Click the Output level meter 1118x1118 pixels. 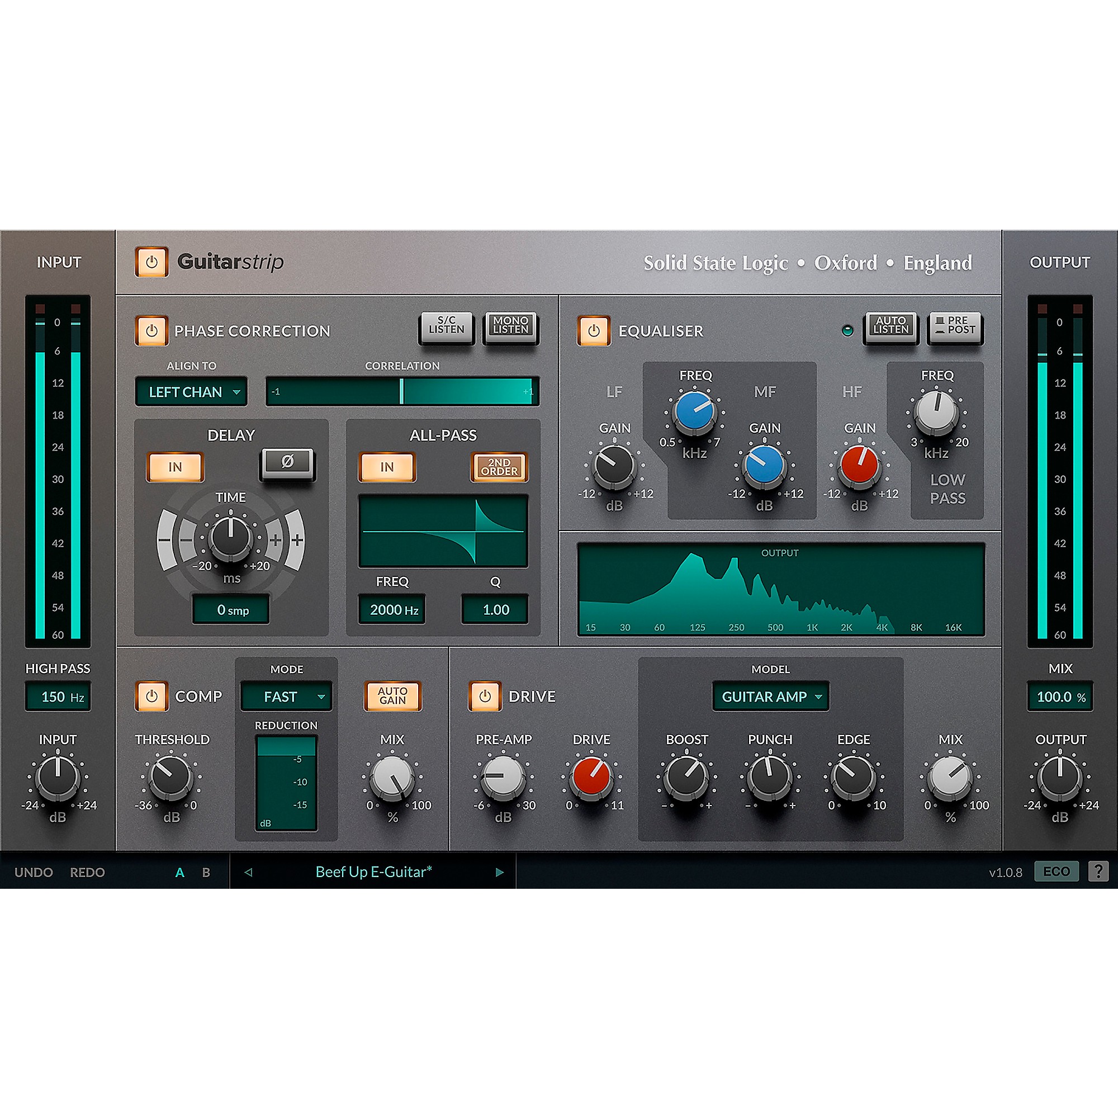1060,472
